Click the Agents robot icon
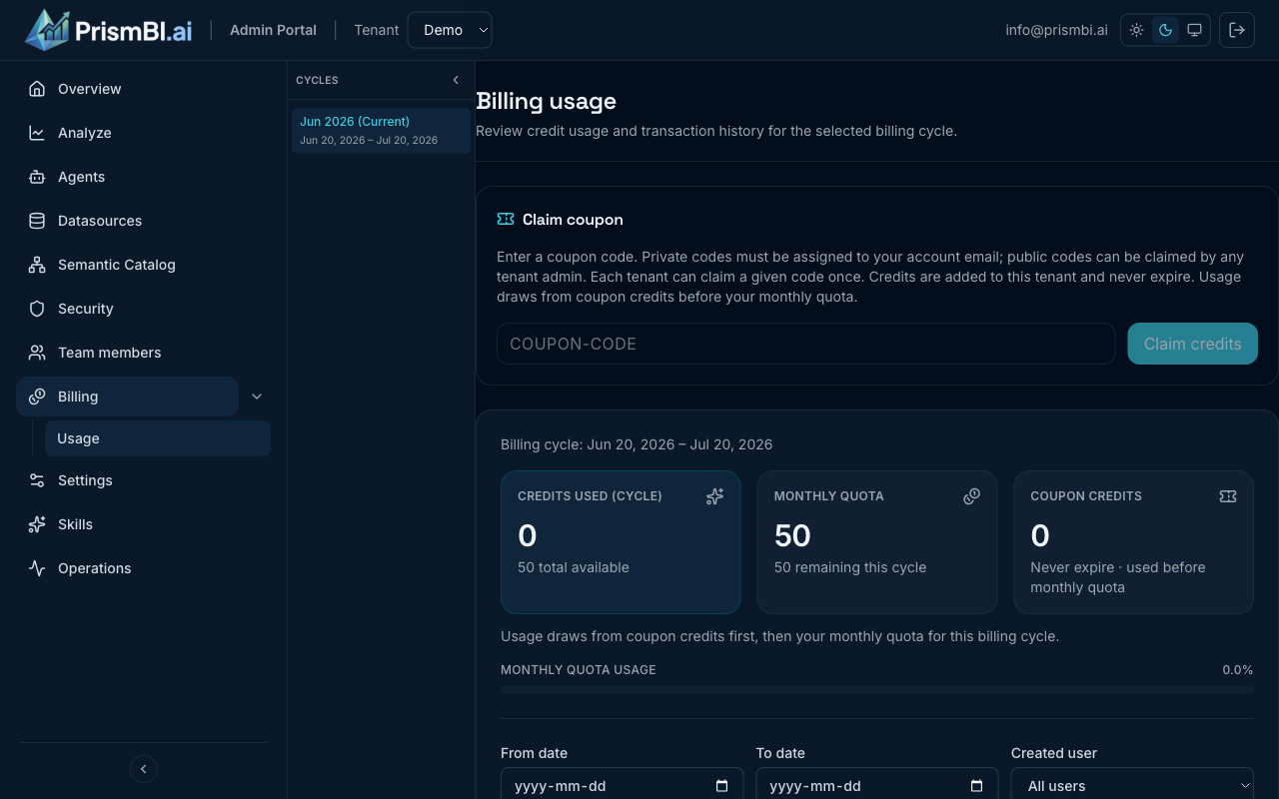1279x799 pixels. coord(37,177)
